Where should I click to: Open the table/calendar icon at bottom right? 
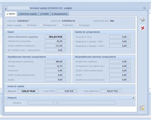click(x=142, y=108)
